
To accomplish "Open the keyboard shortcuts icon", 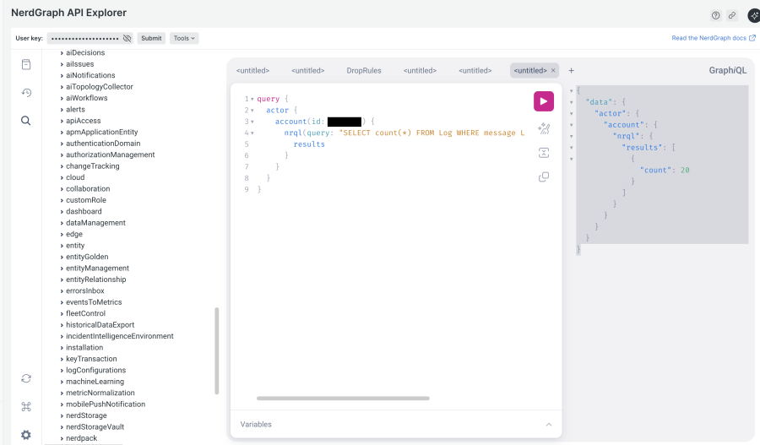I will [x=26, y=406].
